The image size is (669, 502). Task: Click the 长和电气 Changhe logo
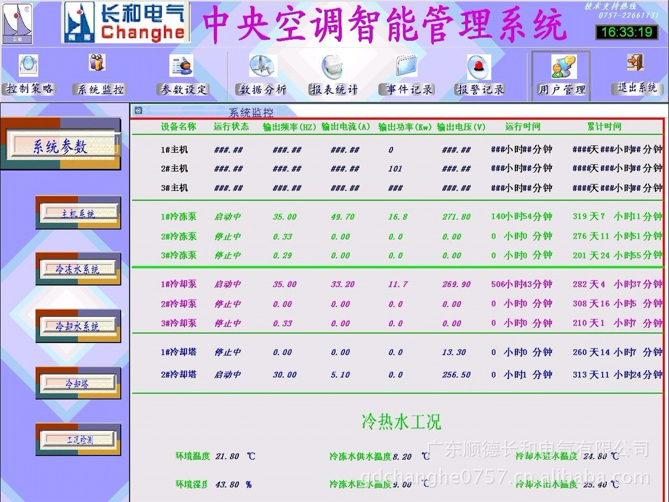pyautogui.click(x=126, y=22)
